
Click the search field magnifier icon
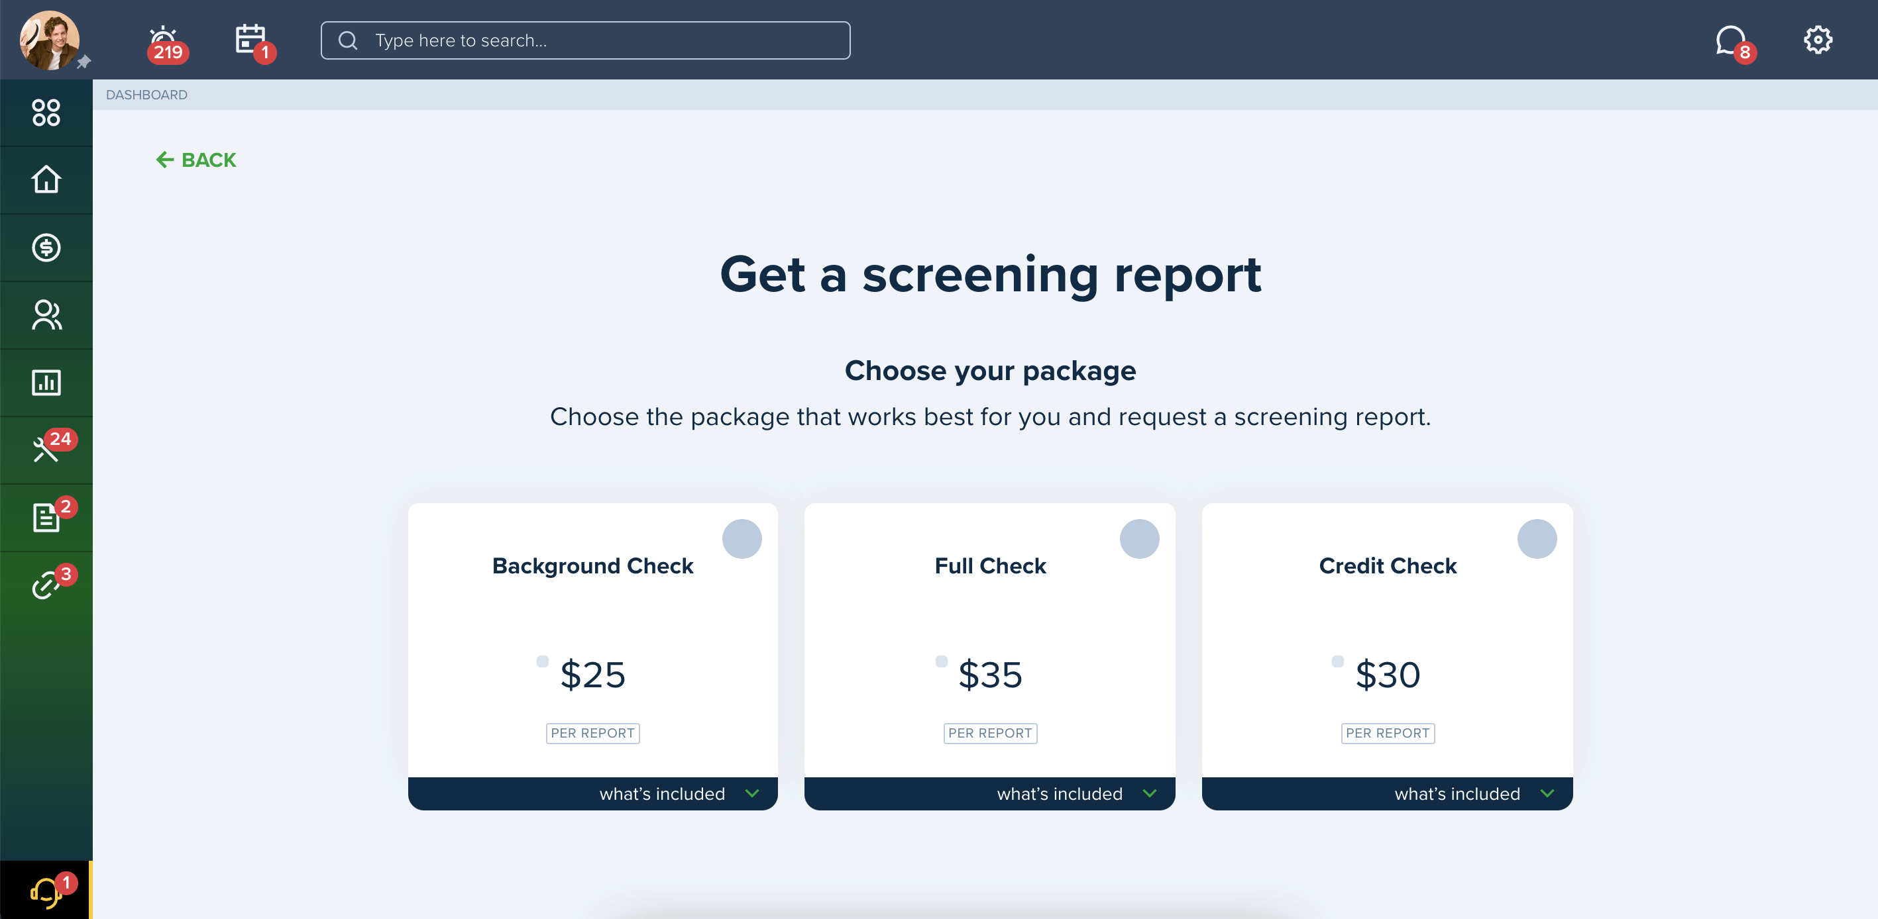349,40
